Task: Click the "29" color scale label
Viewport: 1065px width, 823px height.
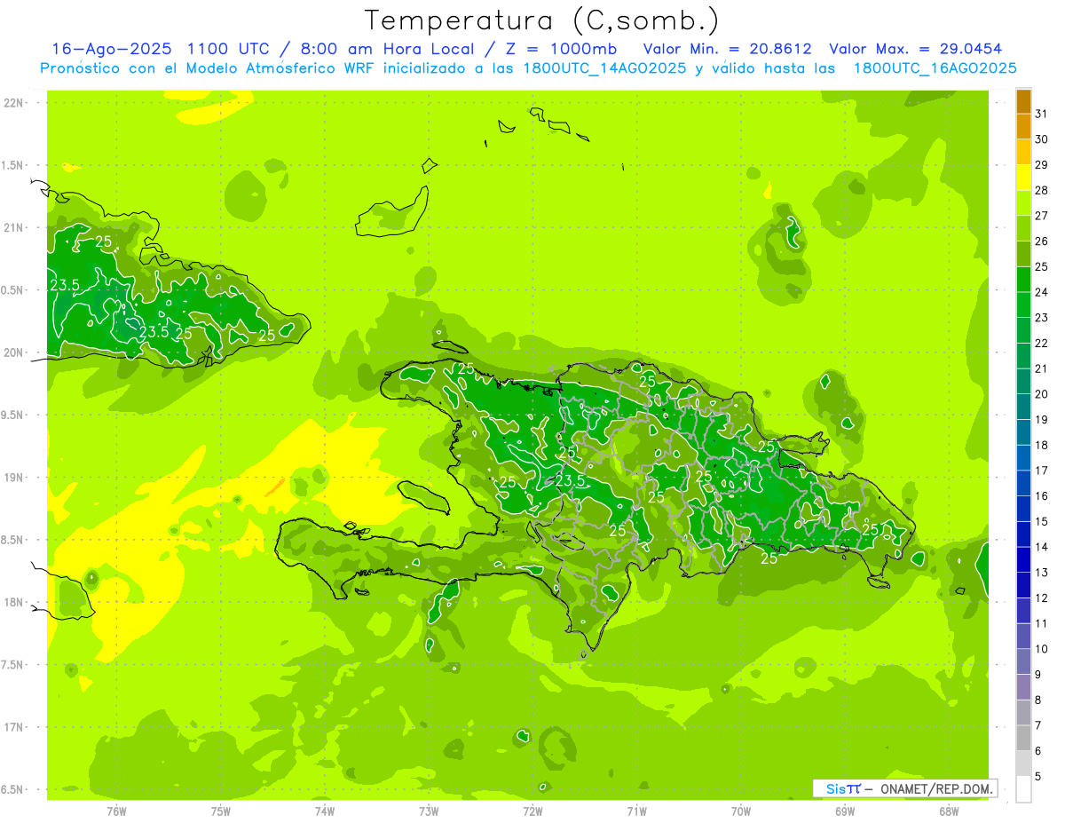Action: tap(1042, 165)
